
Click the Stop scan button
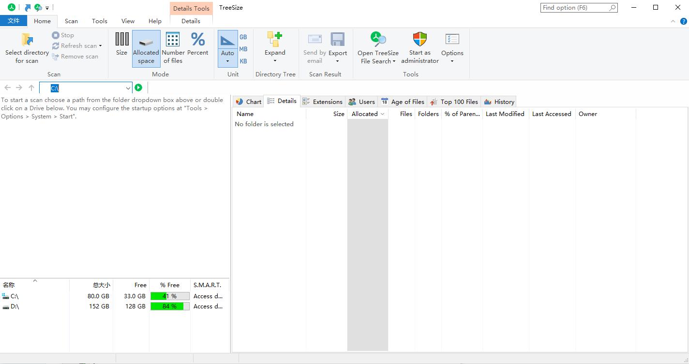tap(63, 35)
